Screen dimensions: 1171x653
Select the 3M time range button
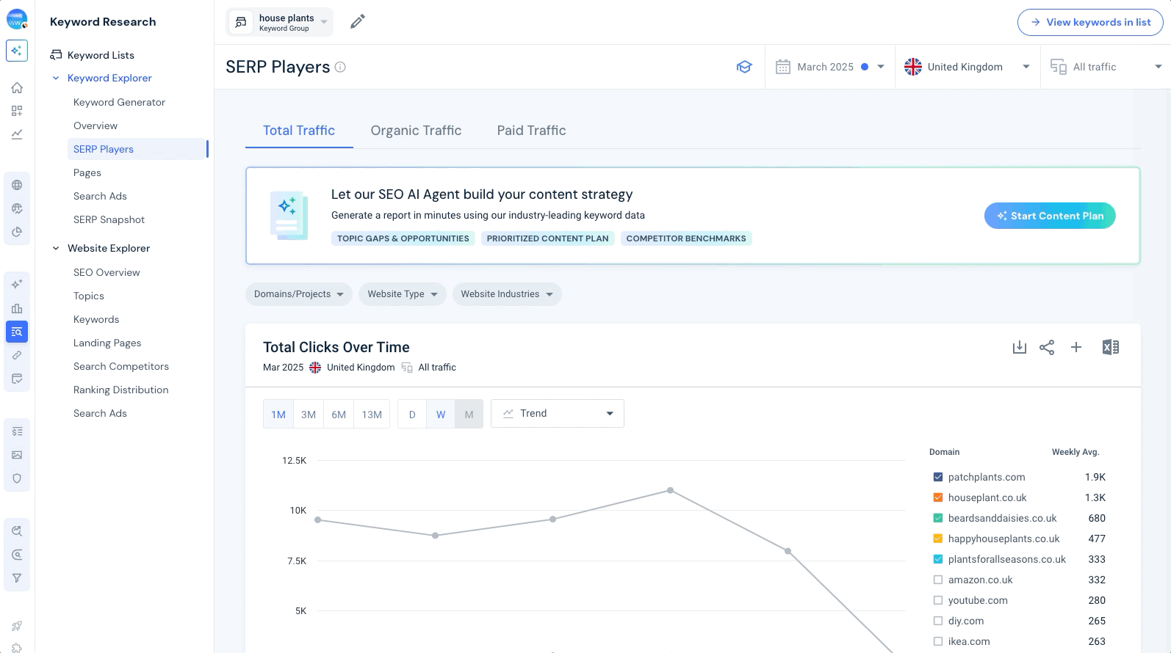click(309, 414)
